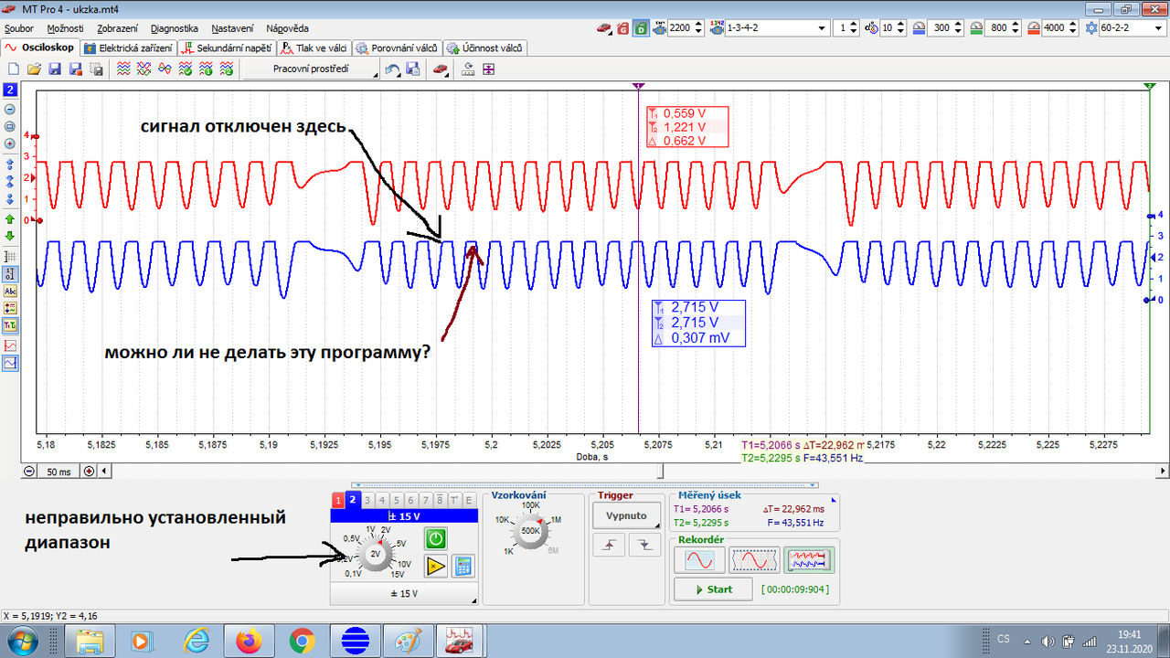Click the save-all stacked floppy icon
Screen dimensions: 1170x658
tap(96, 69)
